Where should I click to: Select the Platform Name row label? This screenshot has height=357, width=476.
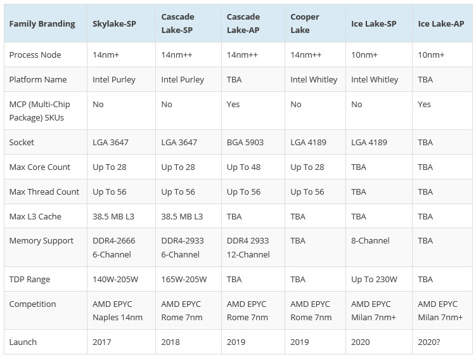click(37, 80)
